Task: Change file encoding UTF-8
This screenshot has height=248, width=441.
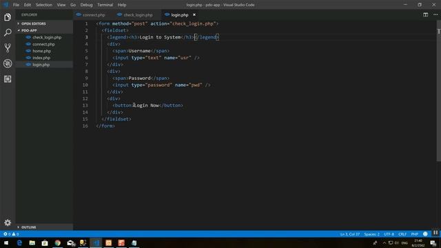Action: 389,234
